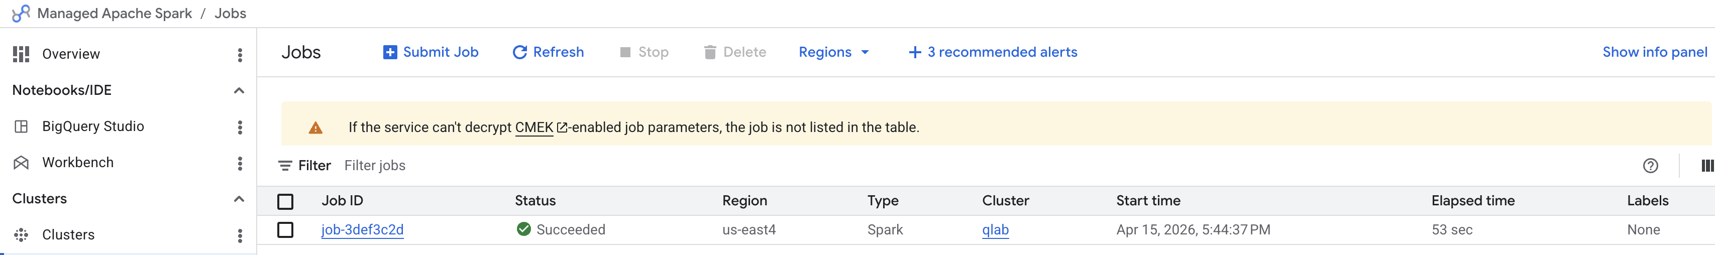The height and width of the screenshot is (255, 1715).
Task: Open the Regions dropdown
Action: tap(833, 52)
